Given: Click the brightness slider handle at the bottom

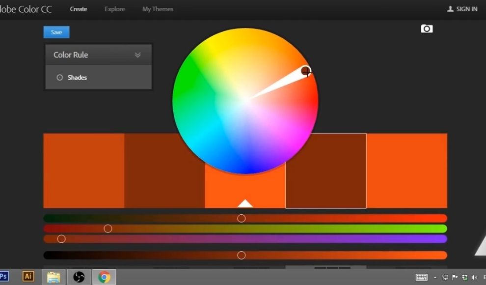Looking at the screenshot, I should [x=241, y=255].
